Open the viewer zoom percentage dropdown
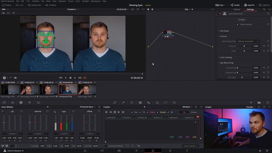The height and width of the screenshot is (153, 272). point(5,9)
